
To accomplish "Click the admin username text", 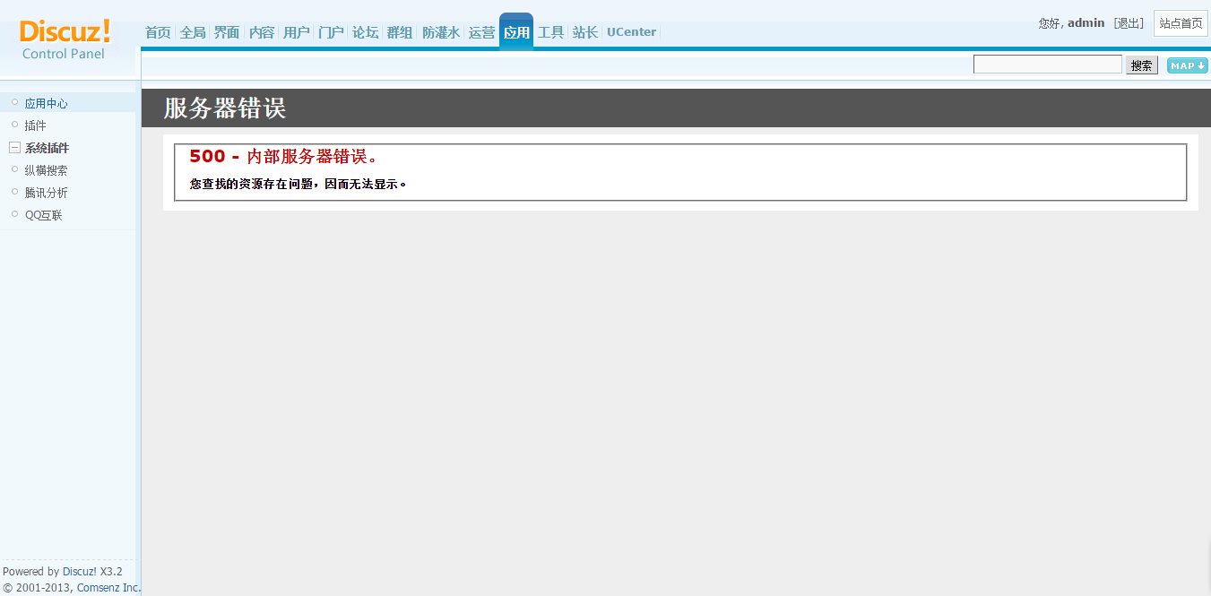I will (x=1086, y=23).
